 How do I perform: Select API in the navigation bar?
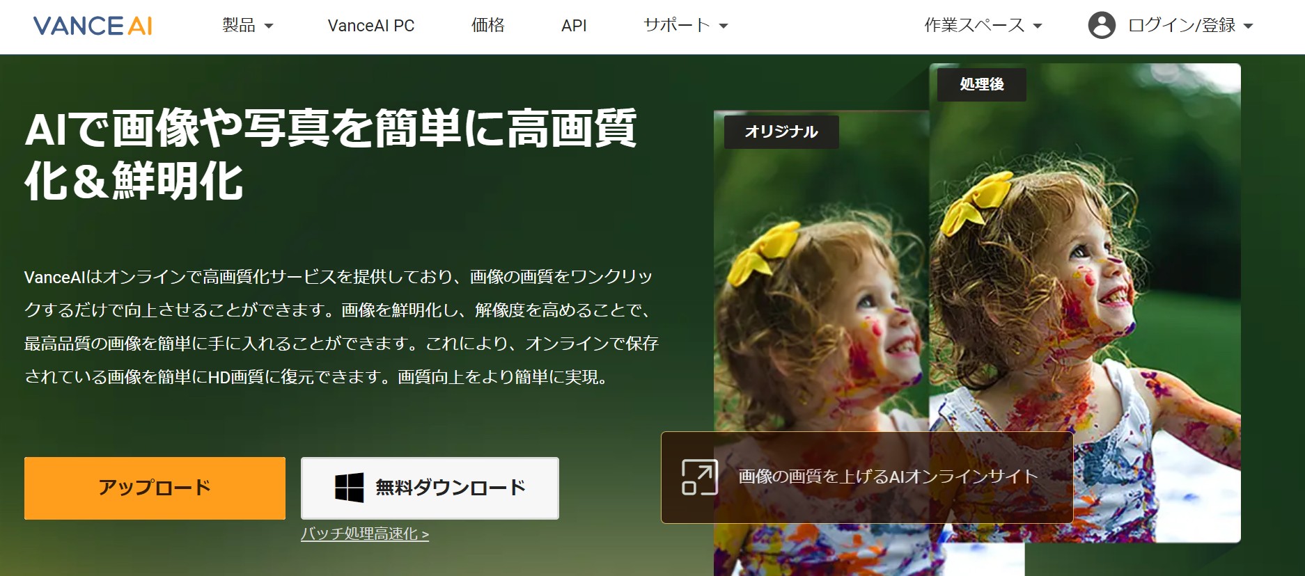pos(574,26)
